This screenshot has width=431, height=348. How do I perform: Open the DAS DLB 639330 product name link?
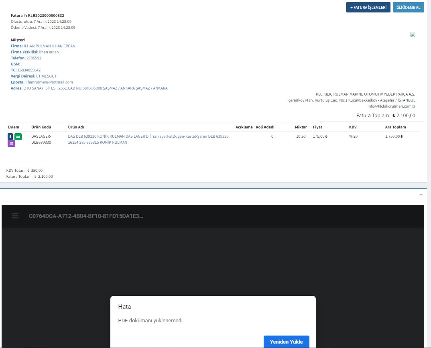coord(148,139)
